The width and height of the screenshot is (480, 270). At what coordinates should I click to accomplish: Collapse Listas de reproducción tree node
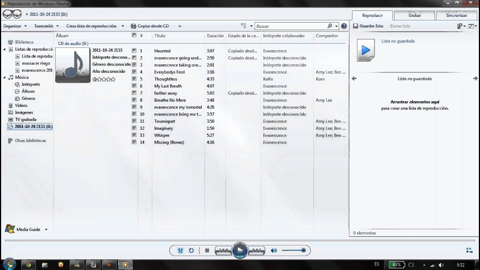pos(4,49)
